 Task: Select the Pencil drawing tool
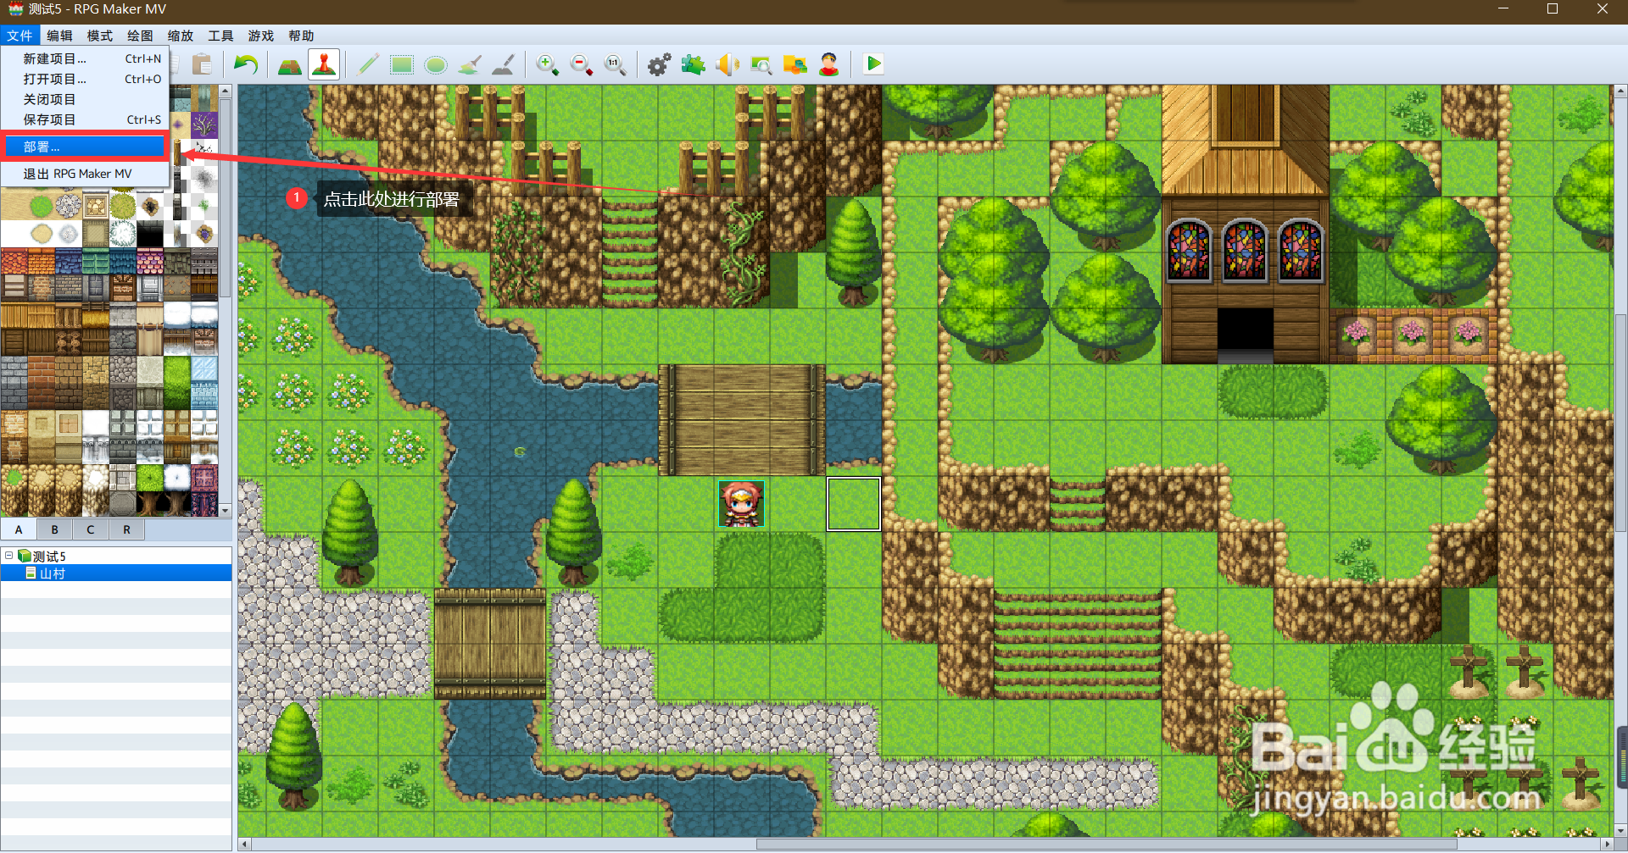click(x=368, y=64)
